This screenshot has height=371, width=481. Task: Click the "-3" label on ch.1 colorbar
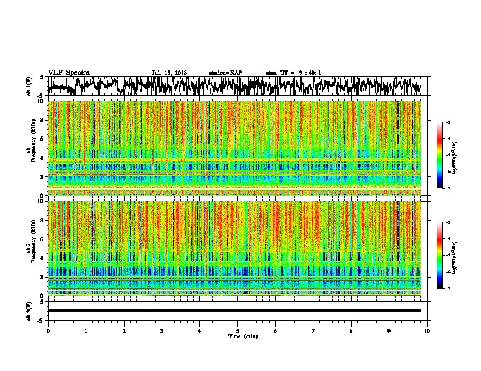tap(448, 122)
